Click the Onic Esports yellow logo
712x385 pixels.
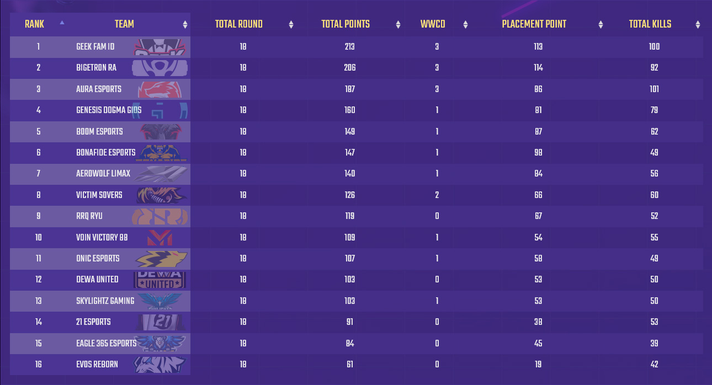(x=162, y=259)
